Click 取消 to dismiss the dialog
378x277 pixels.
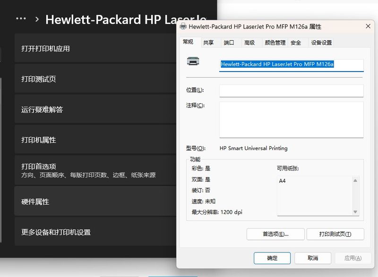click(x=312, y=258)
